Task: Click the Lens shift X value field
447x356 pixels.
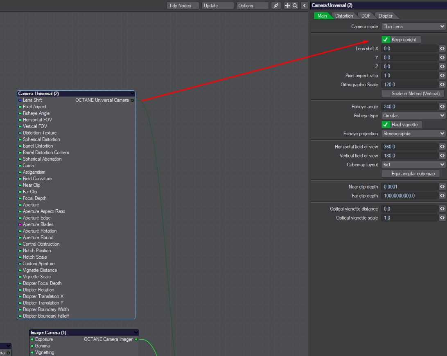Action: [409, 49]
